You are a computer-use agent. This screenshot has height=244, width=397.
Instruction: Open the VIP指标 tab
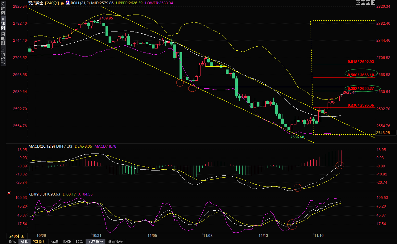pyautogui.click(x=40, y=242)
